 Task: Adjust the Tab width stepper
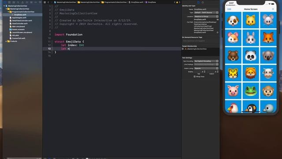204,72
